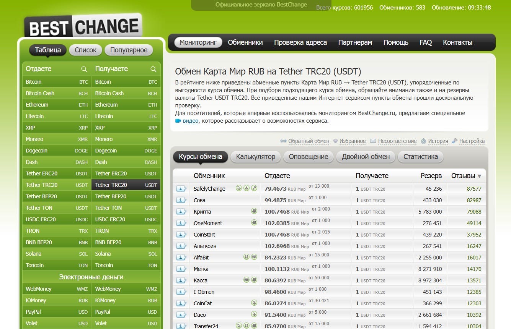Open info icon in the CoinStart row
The image size is (511, 329).
point(181,235)
